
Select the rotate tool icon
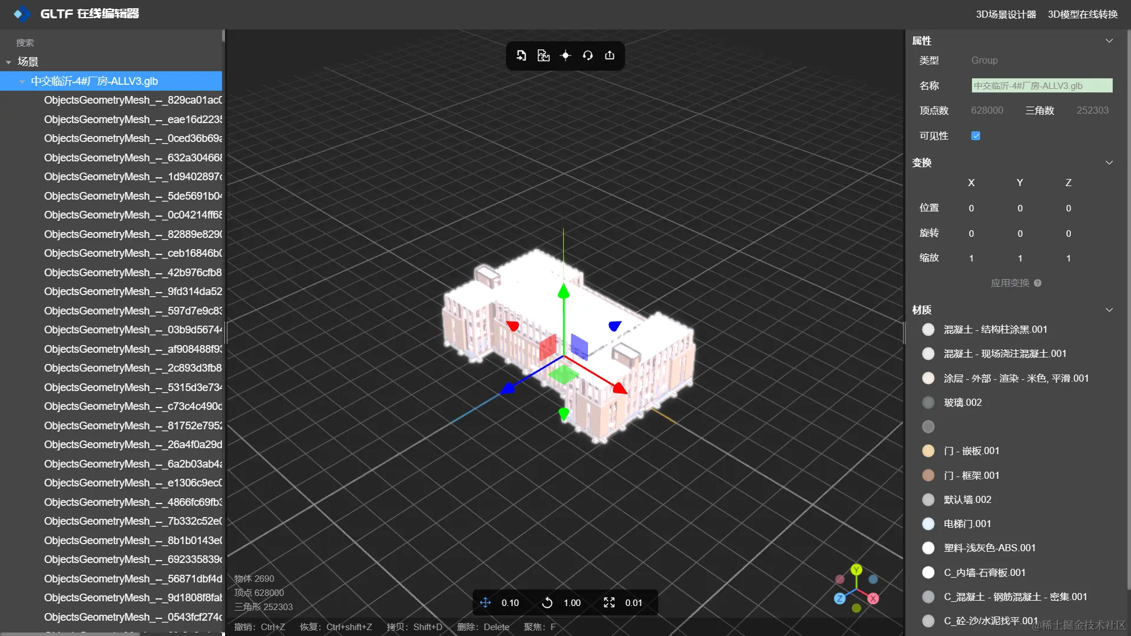pos(547,602)
